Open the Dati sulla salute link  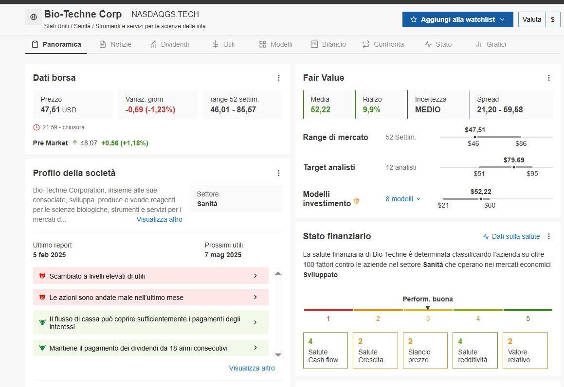[x=511, y=236]
